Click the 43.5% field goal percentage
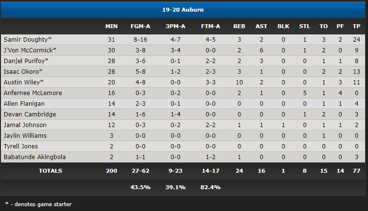The width and height of the screenshot is (368, 211). pyautogui.click(x=140, y=187)
